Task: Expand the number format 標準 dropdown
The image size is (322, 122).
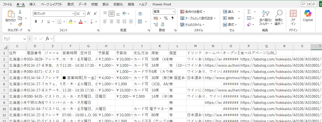Action: [x=164, y=12]
